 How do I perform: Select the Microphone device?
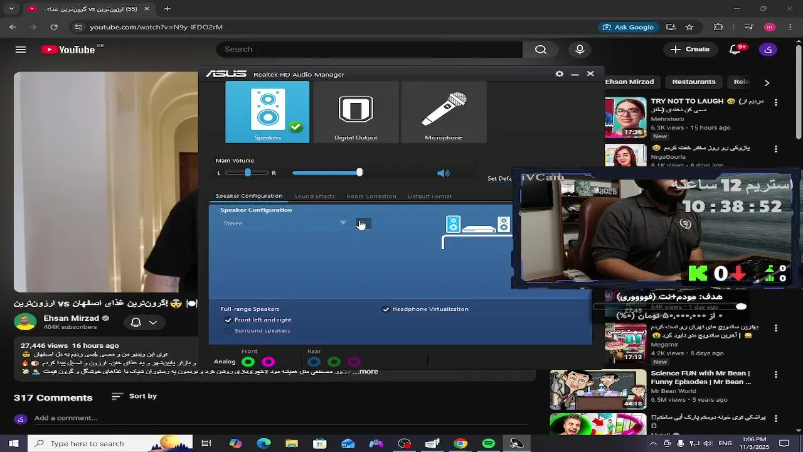pos(444,112)
